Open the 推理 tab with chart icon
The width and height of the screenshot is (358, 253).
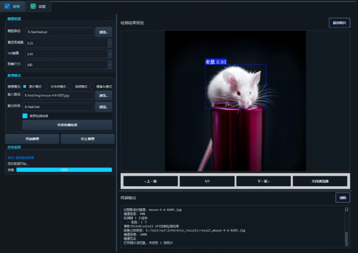13,7
